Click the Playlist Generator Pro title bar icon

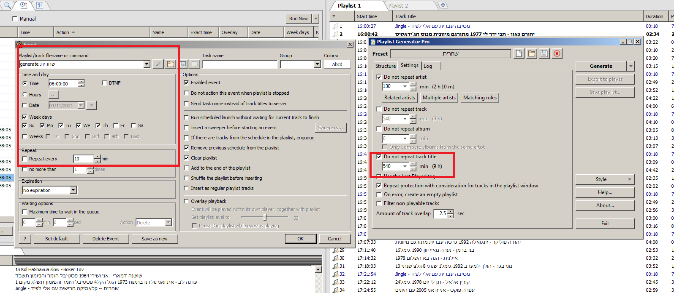coord(373,42)
